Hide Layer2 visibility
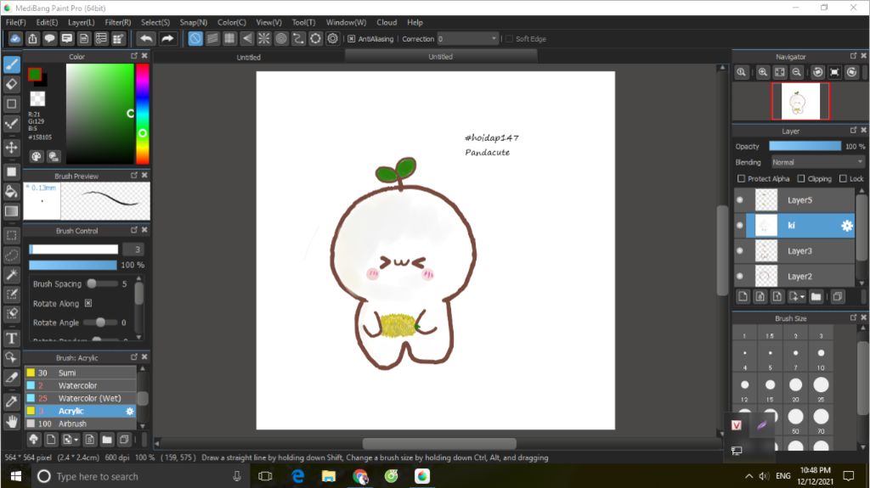870x488 pixels. point(740,276)
